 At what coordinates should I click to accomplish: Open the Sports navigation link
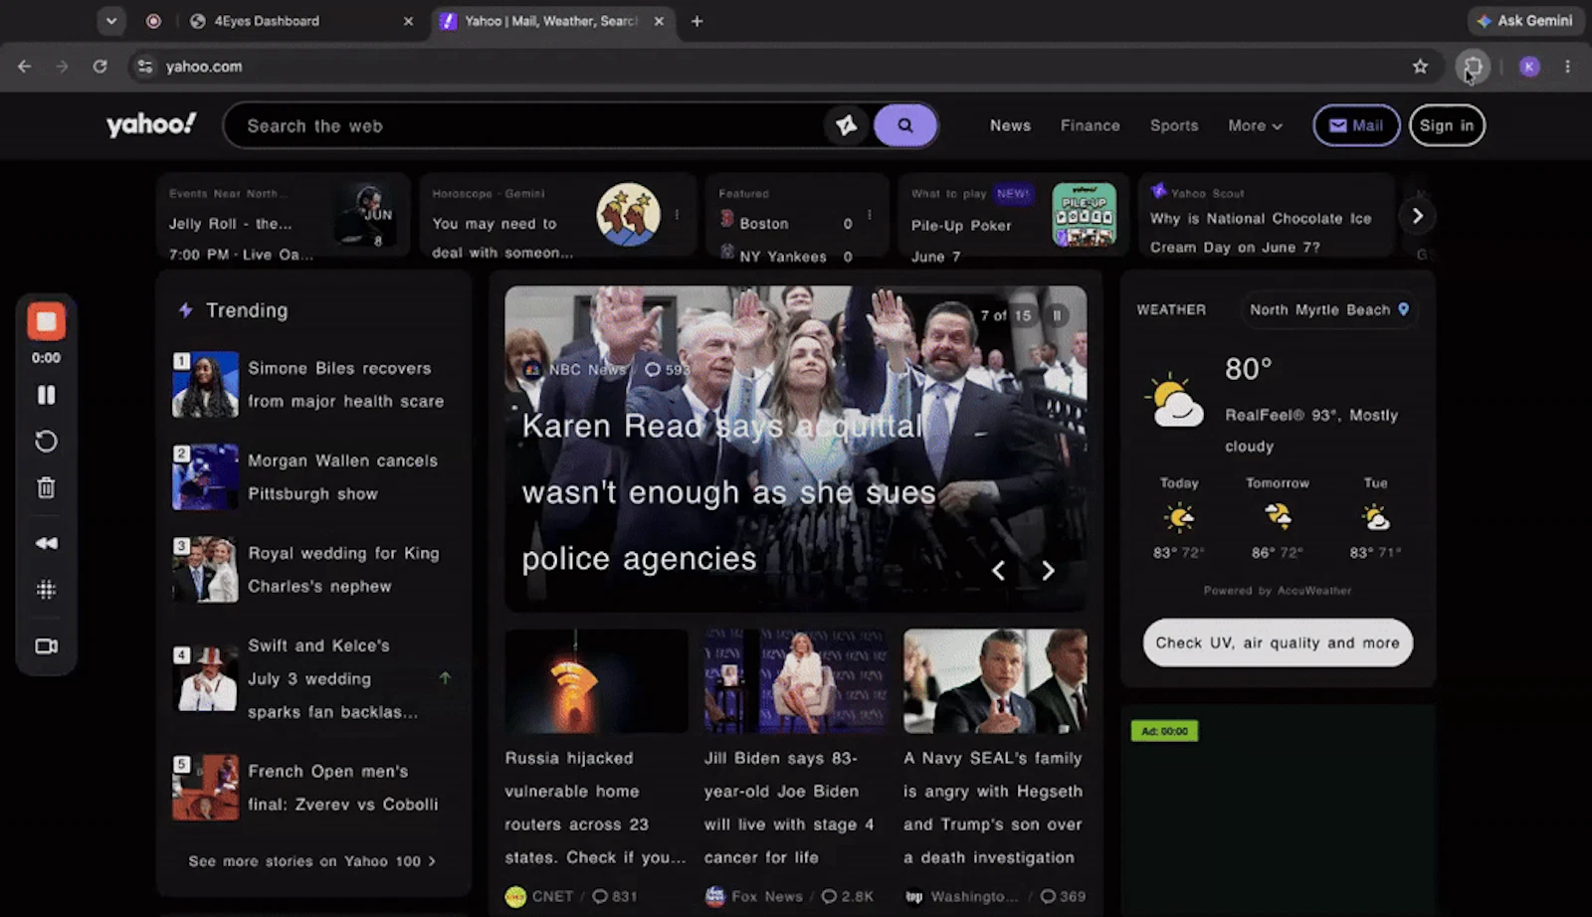click(1174, 125)
